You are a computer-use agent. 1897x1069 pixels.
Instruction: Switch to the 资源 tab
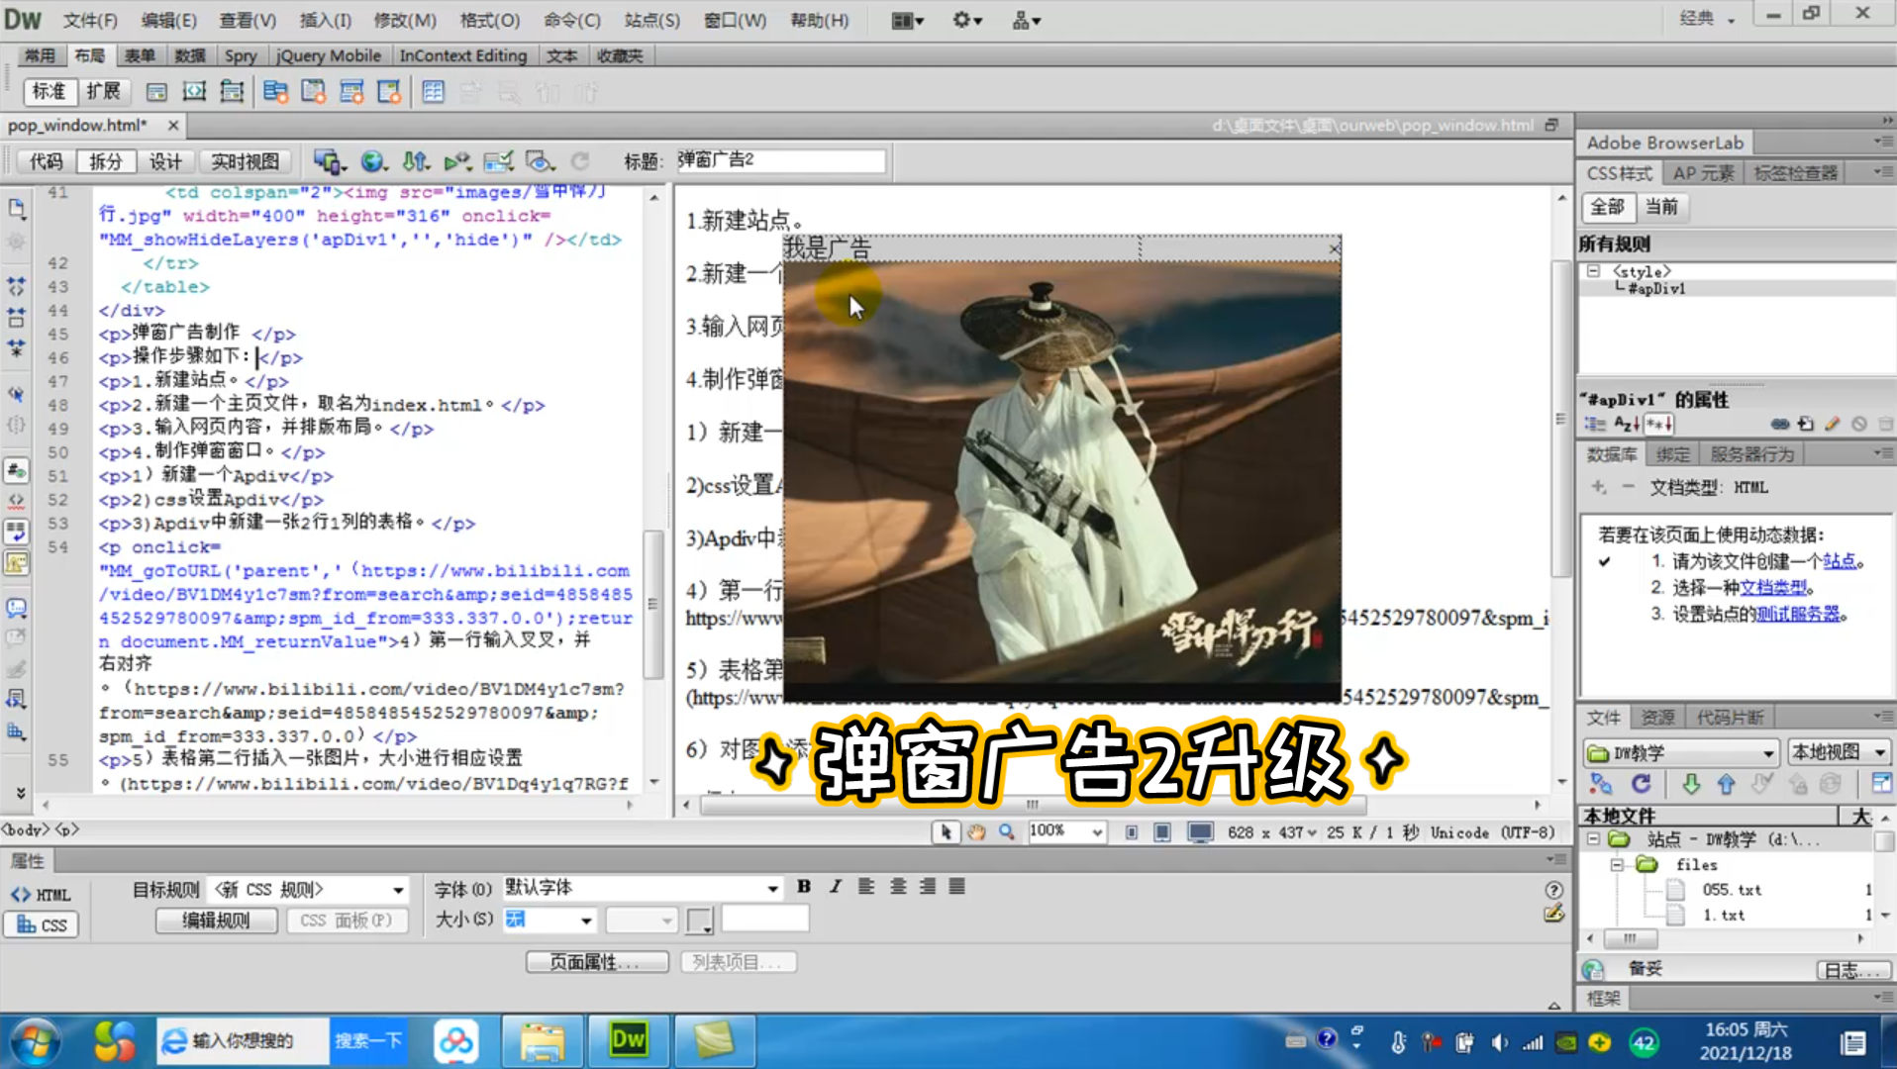[1657, 718]
